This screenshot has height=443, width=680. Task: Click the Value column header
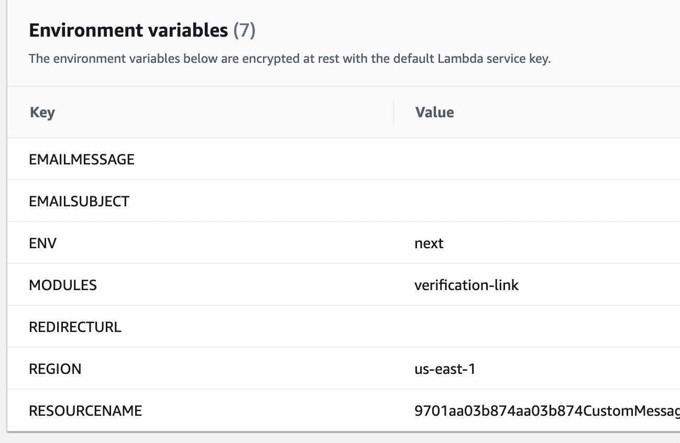click(434, 112)
